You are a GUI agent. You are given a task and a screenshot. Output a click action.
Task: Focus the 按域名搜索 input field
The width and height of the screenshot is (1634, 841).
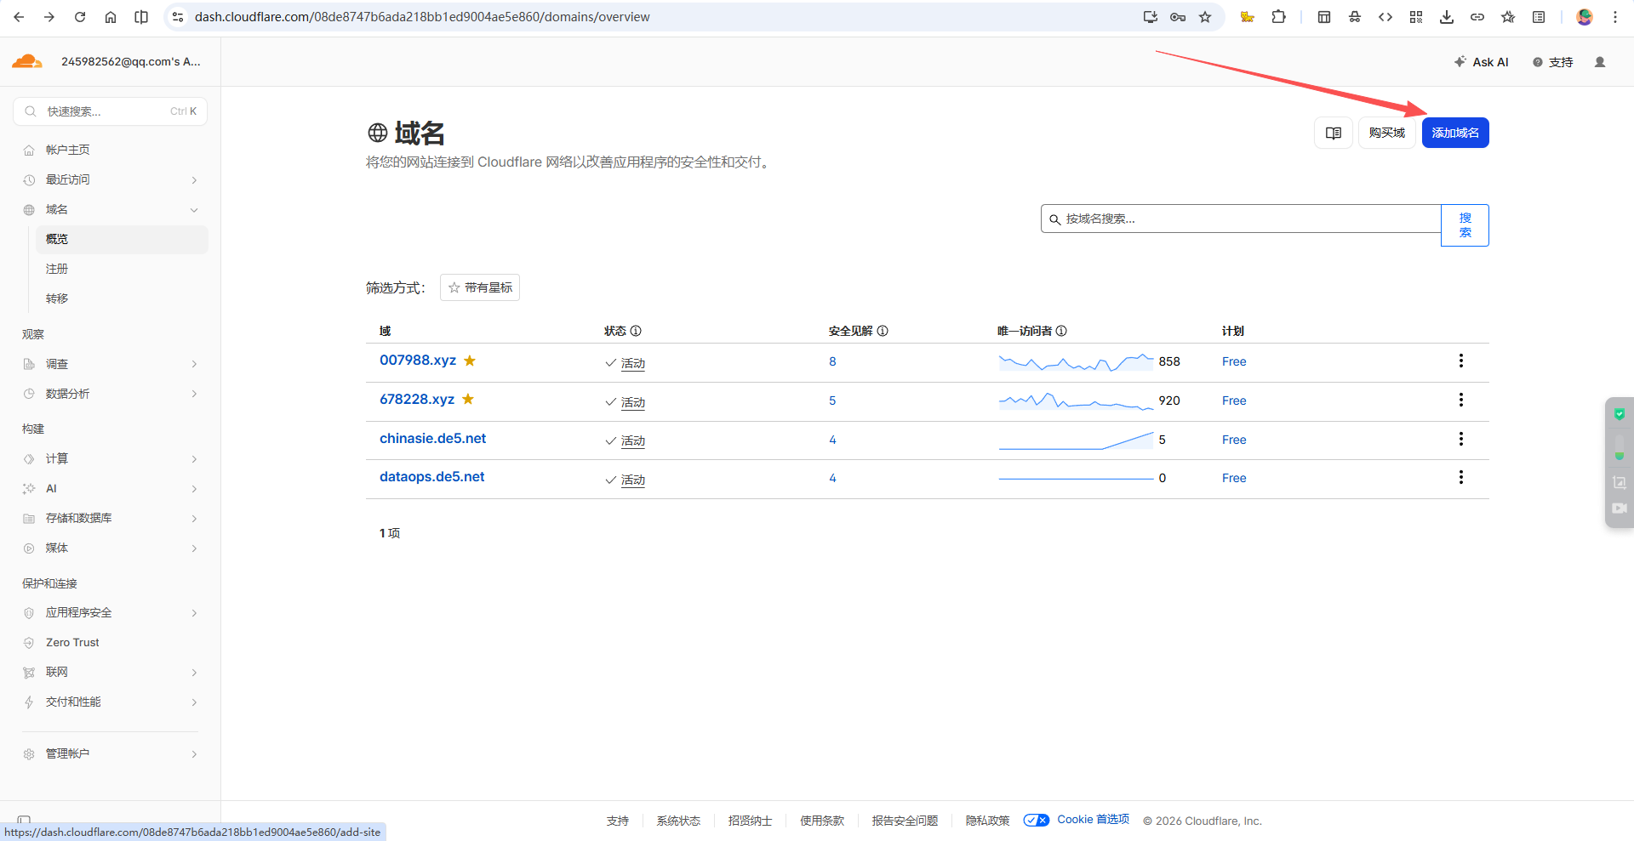[x=1241, y=219]
